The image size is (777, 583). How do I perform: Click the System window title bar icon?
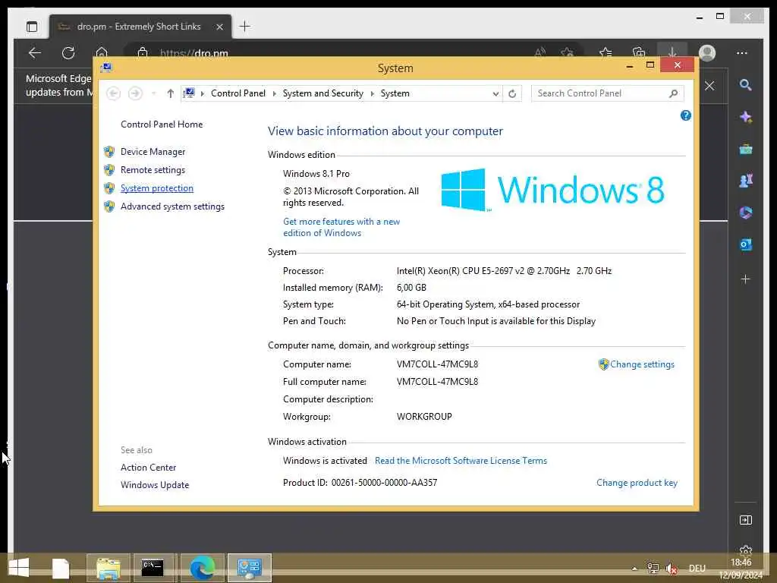click(106, 68)
